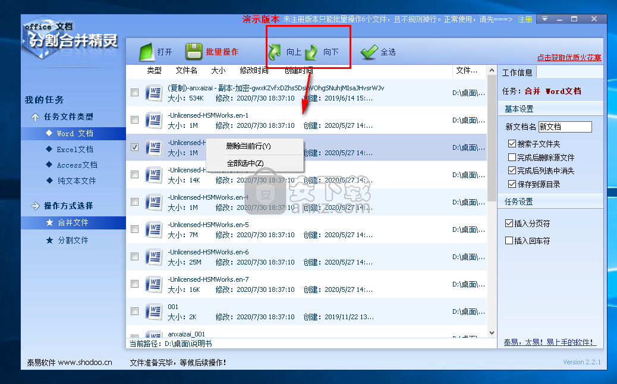
Task: Click '泰易软件 www.shodoo.cn' footer text
Action: pos(70,363)
